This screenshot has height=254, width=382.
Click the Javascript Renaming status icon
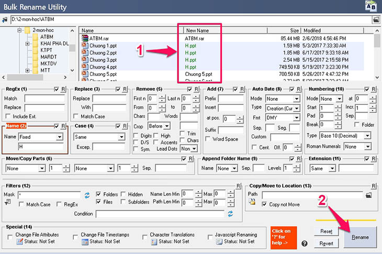(219, 242)
